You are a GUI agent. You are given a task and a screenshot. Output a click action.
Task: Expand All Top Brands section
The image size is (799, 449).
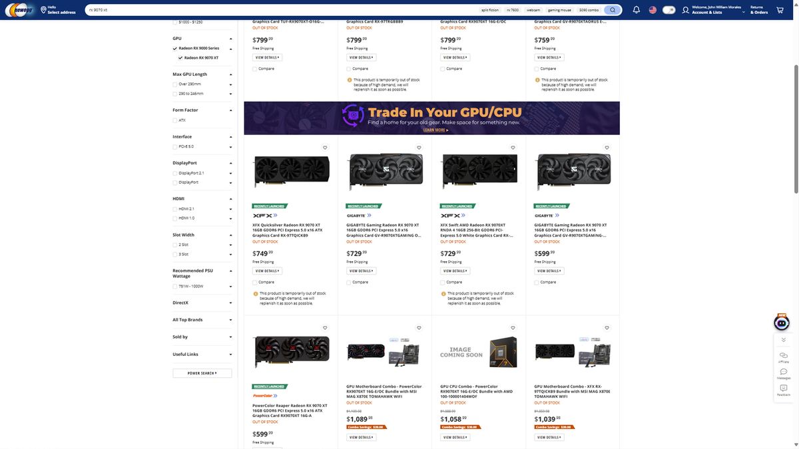click(x=231, y=320)
